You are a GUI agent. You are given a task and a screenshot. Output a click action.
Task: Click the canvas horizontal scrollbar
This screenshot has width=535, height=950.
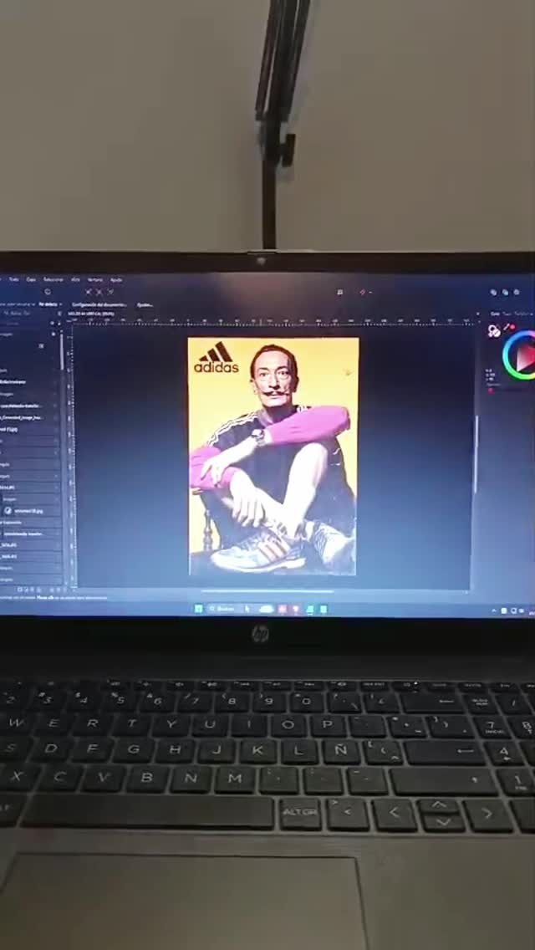tap(267, 591)
